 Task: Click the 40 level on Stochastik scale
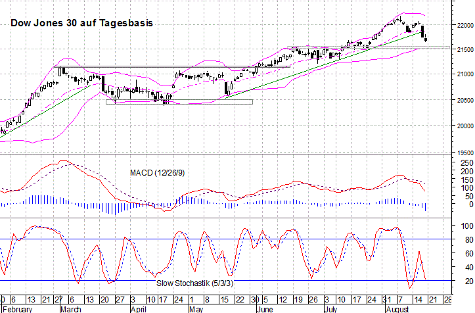(469, 268)
